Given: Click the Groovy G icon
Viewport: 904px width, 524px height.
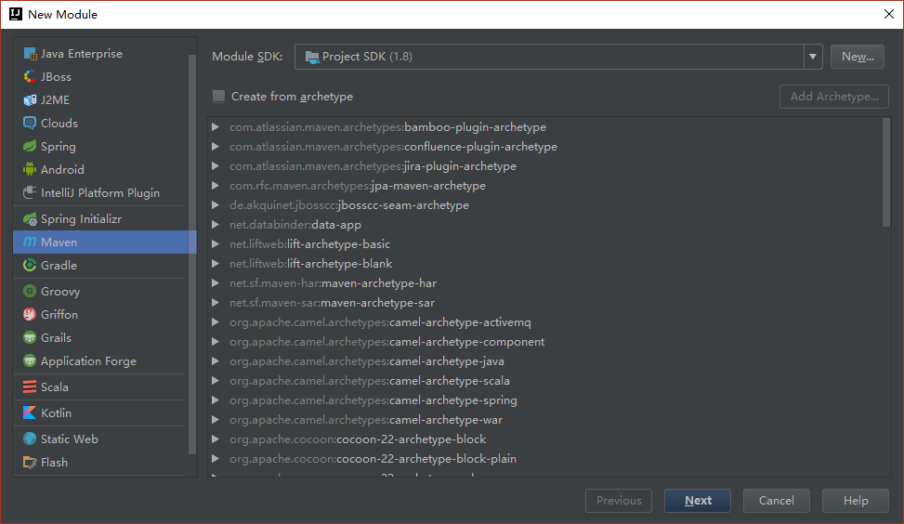Looking at the screenshot, I should click(x=30, y=291).
